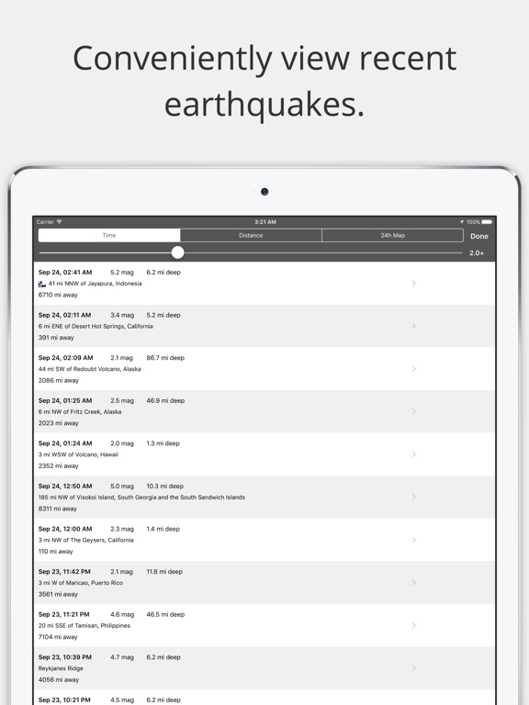Open details chevron for Jayapura, Indonesia quake
The height and width of the screenshot is (705, 529).
pyautogui.click(x=414, y=284)
